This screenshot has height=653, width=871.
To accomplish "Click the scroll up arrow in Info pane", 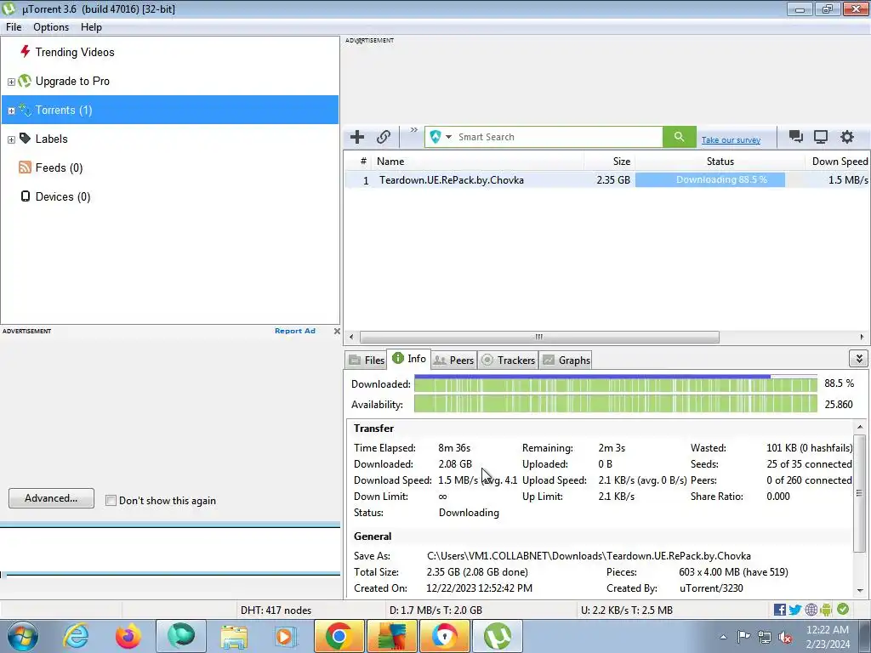I will pyautogui.click(x=859, y=427).
